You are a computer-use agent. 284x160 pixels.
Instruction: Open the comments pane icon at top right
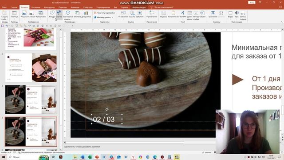281,7
